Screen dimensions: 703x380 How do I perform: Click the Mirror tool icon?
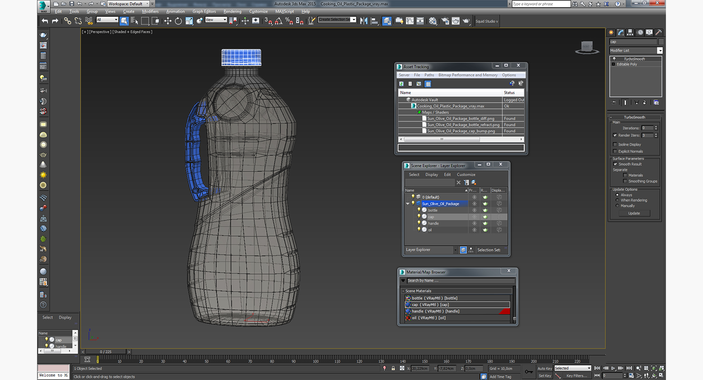click(364, 21)
